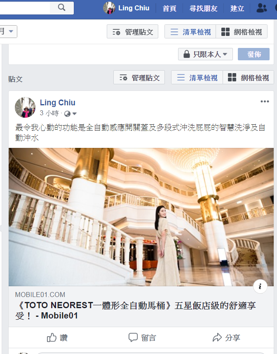Expand the 只限本人 privacy dropdown
Screen dimensions: 277x354
click(205, 54)
